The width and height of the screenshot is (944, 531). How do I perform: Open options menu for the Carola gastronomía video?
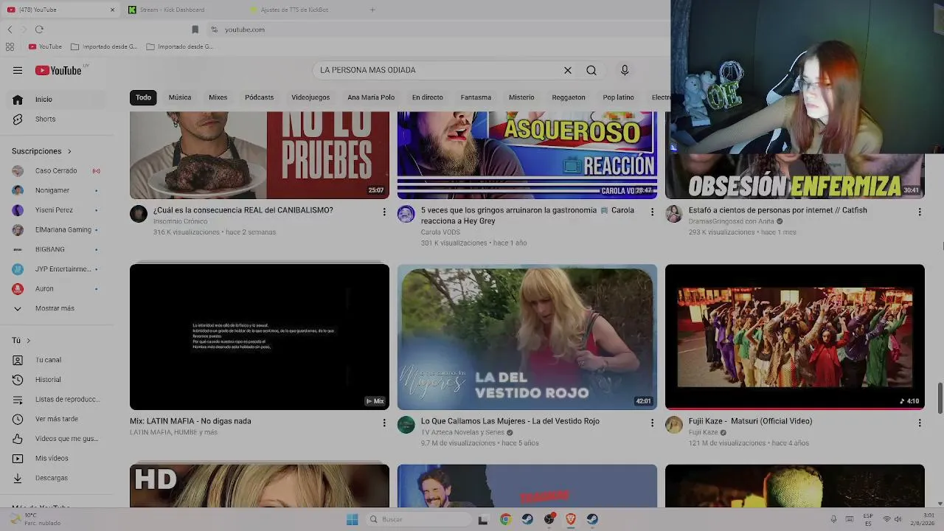pyautogui.click(x=652, y=212)
